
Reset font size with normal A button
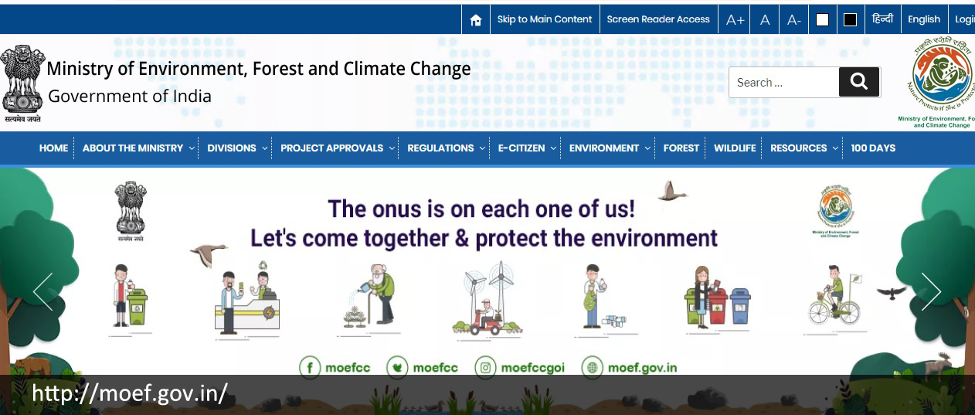point(764,20)
